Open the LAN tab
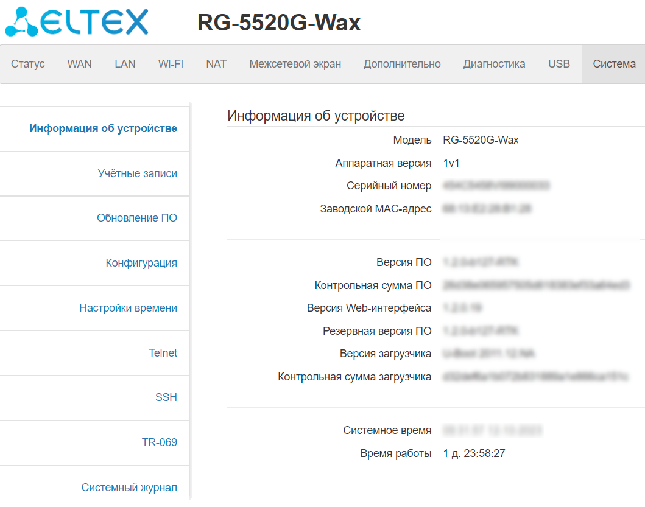Screen dimensions: 645x507 click(x=125, y=64)
